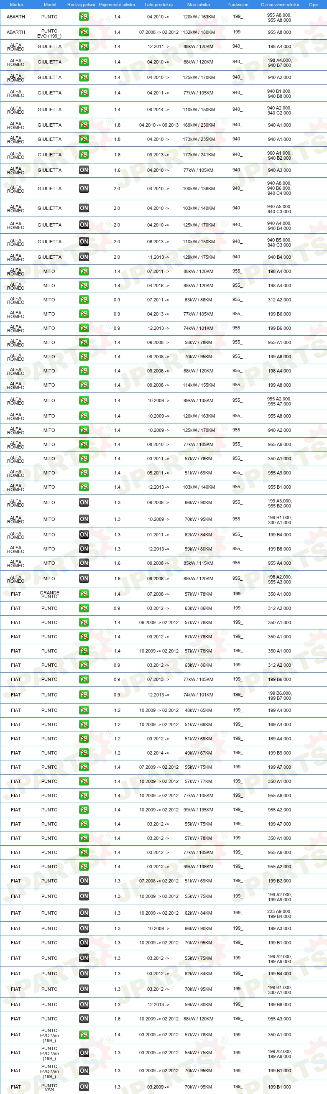Click the petrol icon in the Fiat Grande Punto row
This screenshot has width=327, height=1094.
(84, 594)
